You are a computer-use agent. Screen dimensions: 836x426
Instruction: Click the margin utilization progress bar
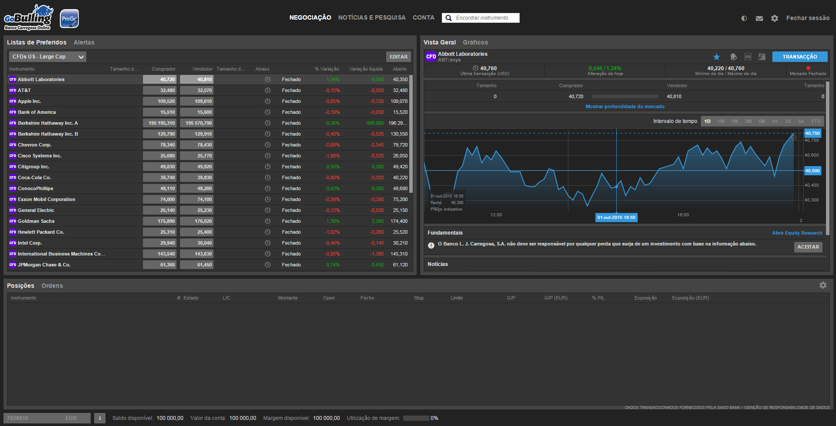(416, 418)
